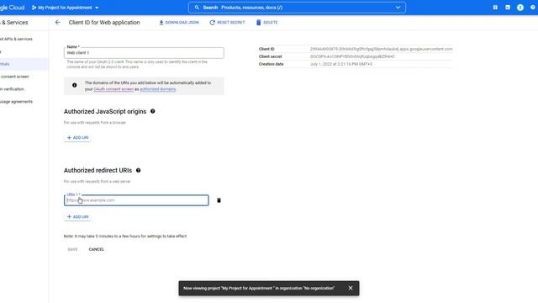Open OAuth consent screen in sidebar
The image size is (538, 303).
pos(14,77)
